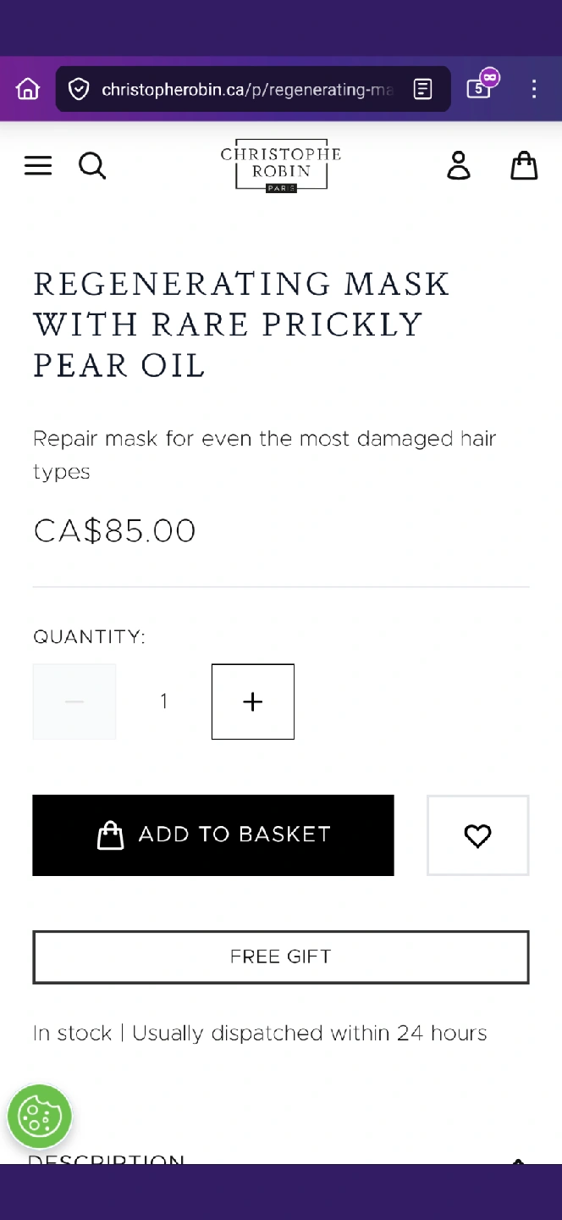Click the Free Gift button
562x1220 pixels.
281,957
